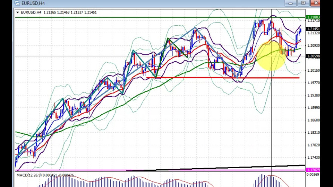Click the EURUSD,H4 title bar text

pos(33,3)
